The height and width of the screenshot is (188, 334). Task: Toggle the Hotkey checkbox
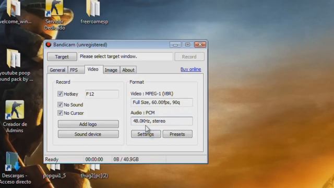tap(60, 94)
